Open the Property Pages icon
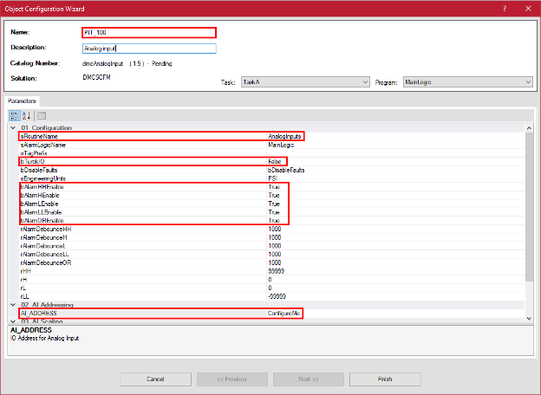The width and height of the screenshot is (541, 395). pyautogui.click(x=41, y=115)
